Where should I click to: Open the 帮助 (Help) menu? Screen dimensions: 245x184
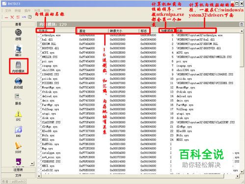tap(47, 11)
